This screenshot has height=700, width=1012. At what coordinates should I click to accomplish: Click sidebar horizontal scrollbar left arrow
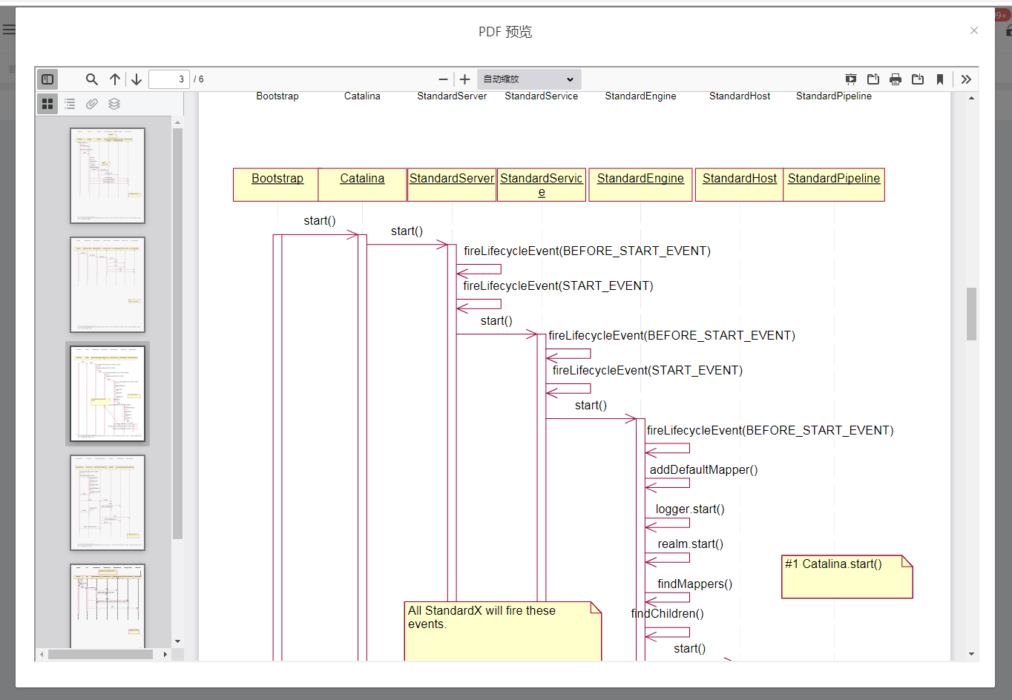click(42, 654)
